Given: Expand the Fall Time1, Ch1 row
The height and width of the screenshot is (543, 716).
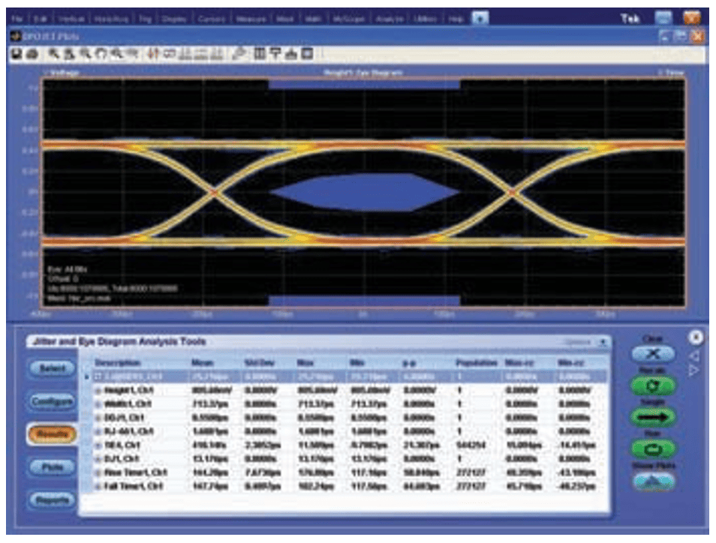Looking at the screenshot, I should pyautogui.click(x=97, y=487).
